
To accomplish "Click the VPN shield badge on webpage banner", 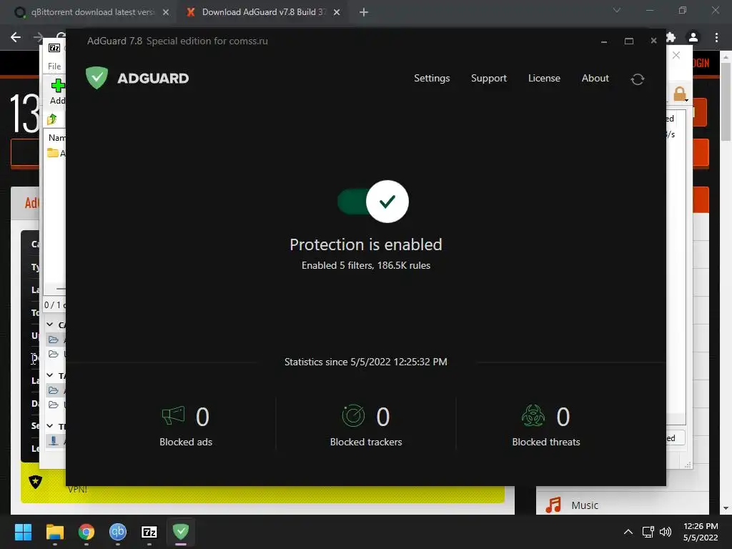I will tap(36, 482).
